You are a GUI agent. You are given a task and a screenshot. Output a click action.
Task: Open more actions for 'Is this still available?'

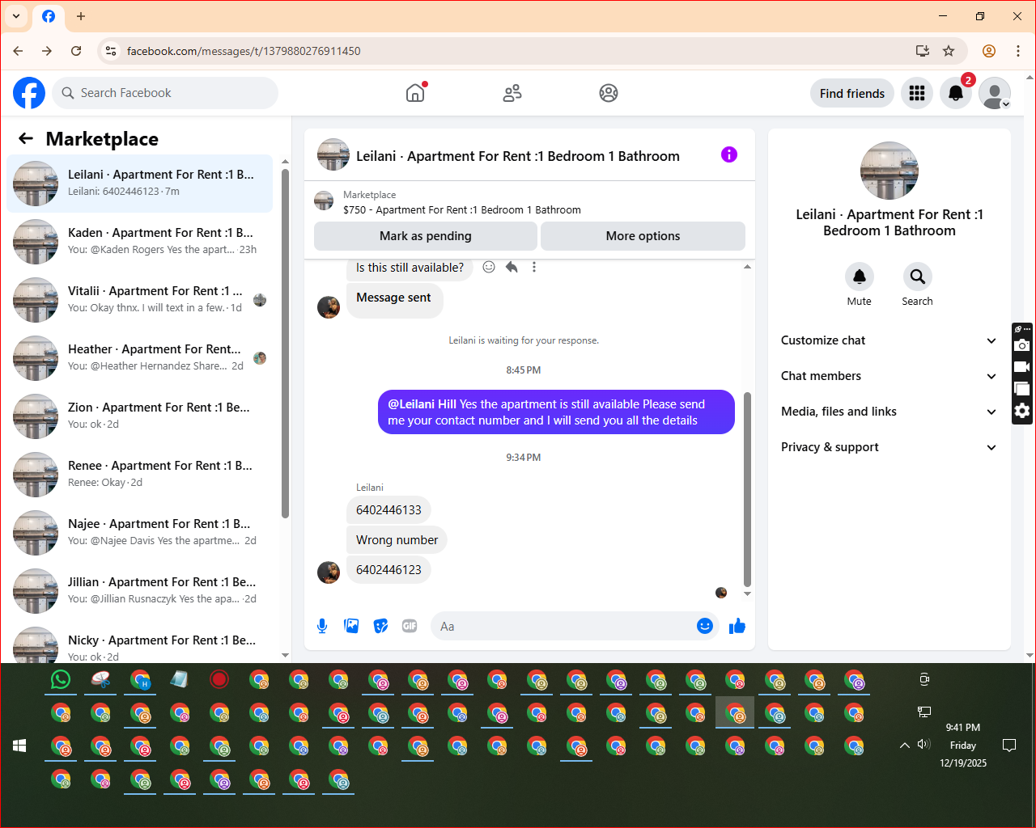coord(534,267)
